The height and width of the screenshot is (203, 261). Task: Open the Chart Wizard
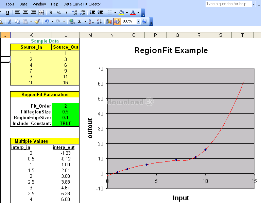click(x=109, y=21)
